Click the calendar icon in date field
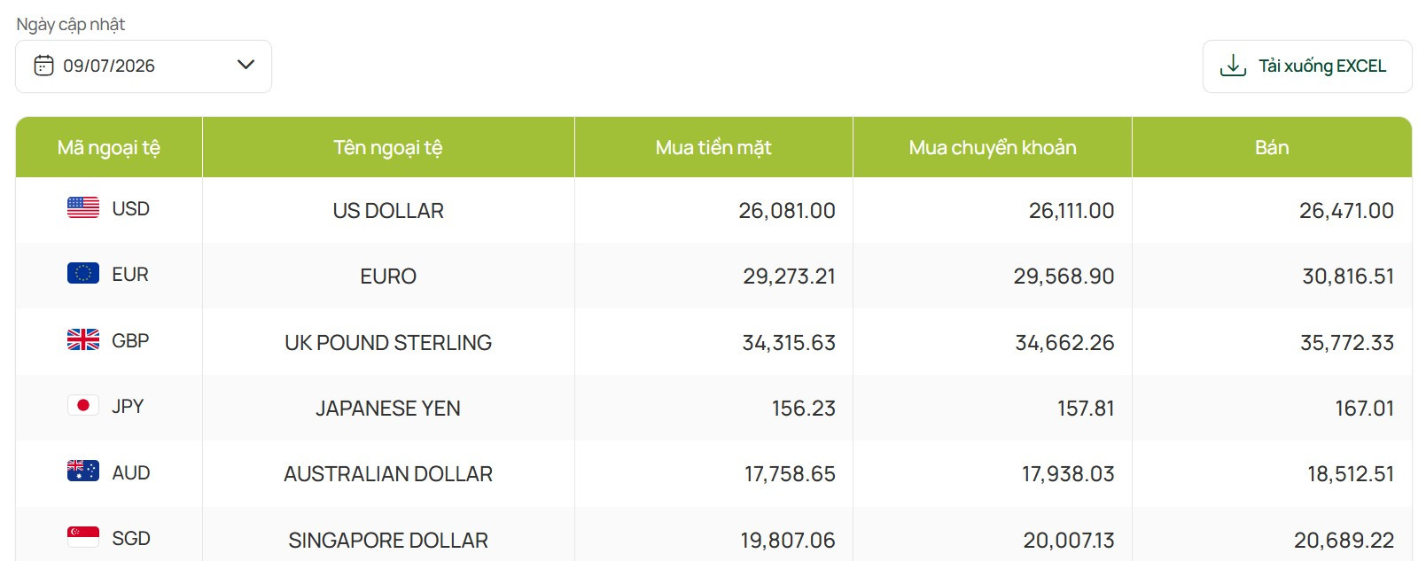 pos(43,66)
